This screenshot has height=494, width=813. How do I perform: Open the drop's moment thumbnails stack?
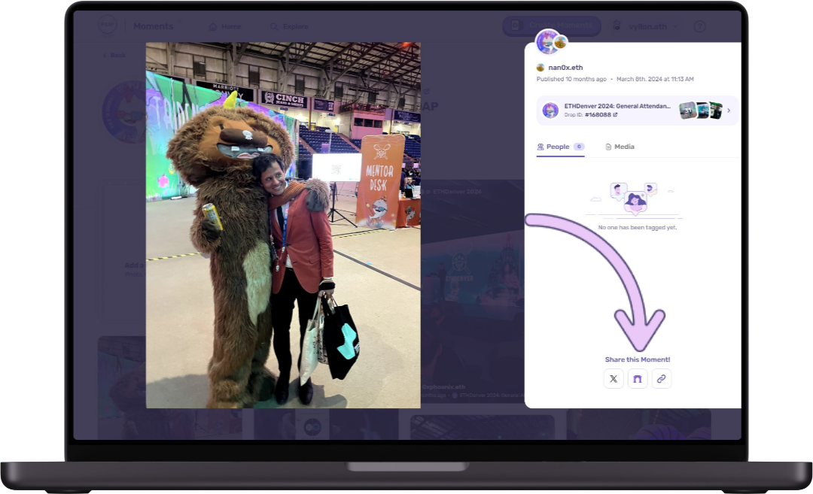coord(700,111)
